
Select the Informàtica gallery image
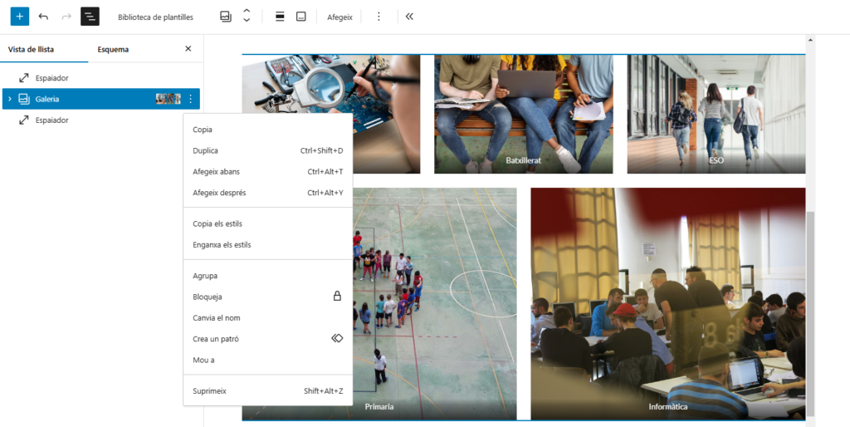coord(667,303)
